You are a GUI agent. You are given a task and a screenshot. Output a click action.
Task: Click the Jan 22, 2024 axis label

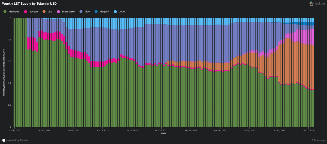[308, 130]
